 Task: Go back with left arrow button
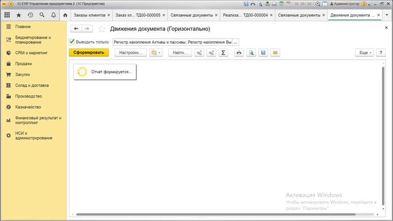[x=76, y=29]
